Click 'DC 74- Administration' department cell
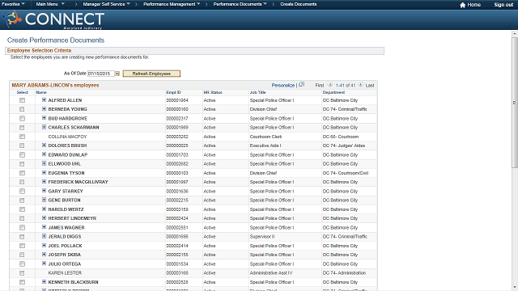The image size is (518, 291). pyautogui.click(x=344, y=273)
